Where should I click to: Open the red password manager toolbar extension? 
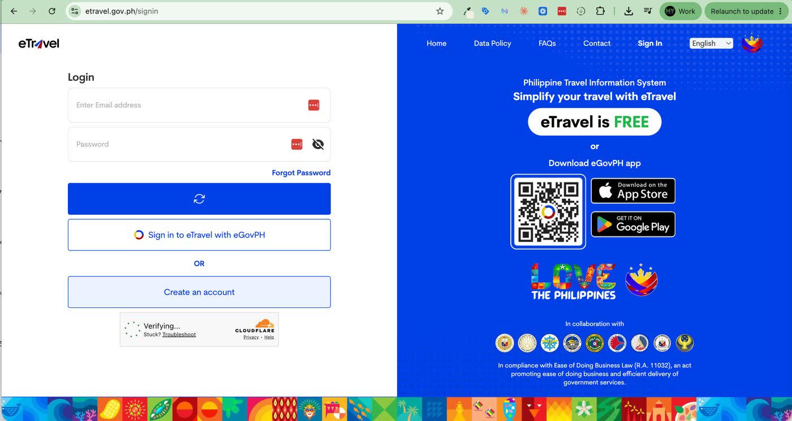562,11
